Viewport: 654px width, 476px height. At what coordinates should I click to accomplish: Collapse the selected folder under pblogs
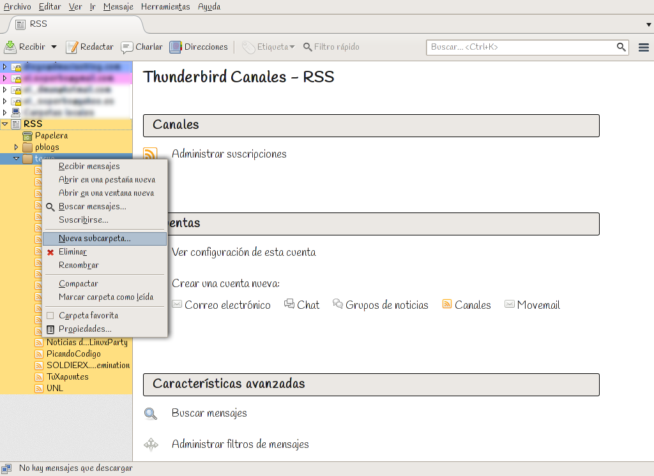(16, 158)
